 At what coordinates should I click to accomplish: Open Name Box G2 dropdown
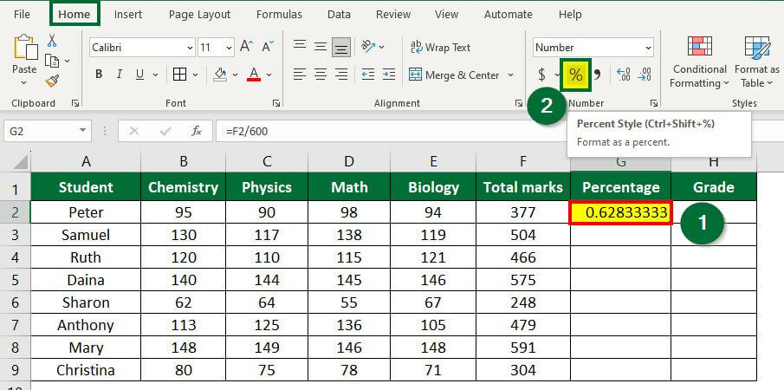(x=82, y=131)
